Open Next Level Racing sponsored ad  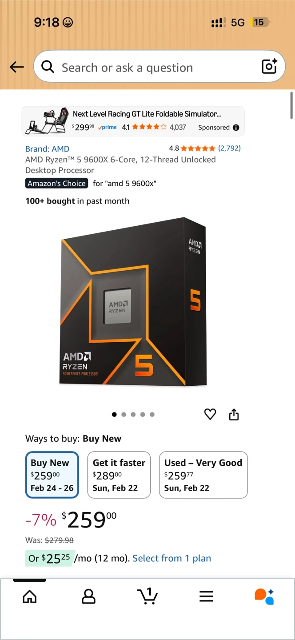tap(133, 121)
